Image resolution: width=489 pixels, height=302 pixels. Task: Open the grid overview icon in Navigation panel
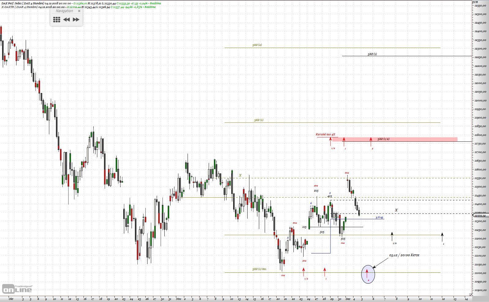(x=57, y=20)
